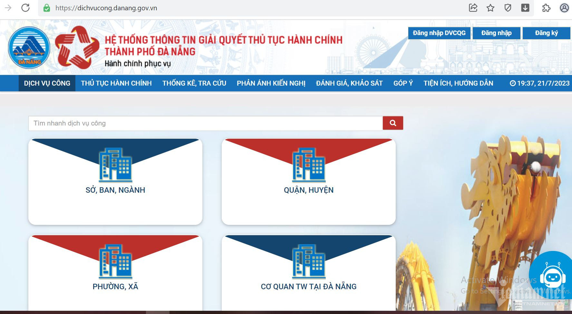572x314 pixels.
Task: Focus the Tìm nhanh dịch vụ công search field
Action: (x=206, y=123)
